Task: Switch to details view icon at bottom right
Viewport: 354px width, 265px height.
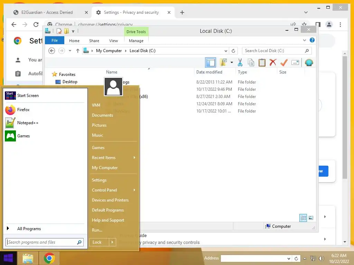Action: (x=303, y=218)
